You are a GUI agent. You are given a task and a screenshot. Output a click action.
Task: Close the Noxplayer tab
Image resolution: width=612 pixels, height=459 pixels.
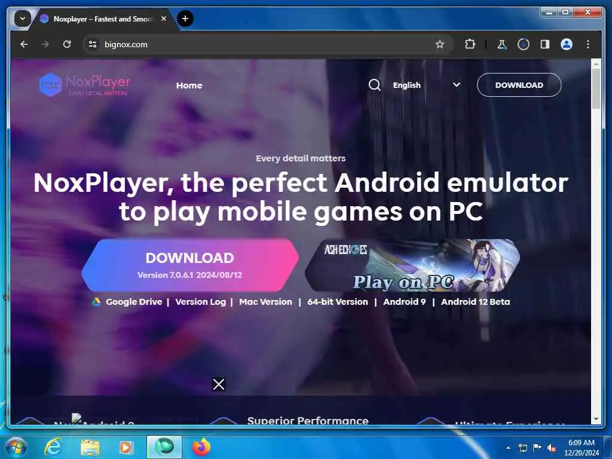pyautogui.click(x=164, y=19)
